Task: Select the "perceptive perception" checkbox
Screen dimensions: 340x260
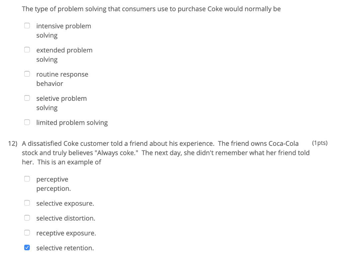Action: click(x=27, y=178)
